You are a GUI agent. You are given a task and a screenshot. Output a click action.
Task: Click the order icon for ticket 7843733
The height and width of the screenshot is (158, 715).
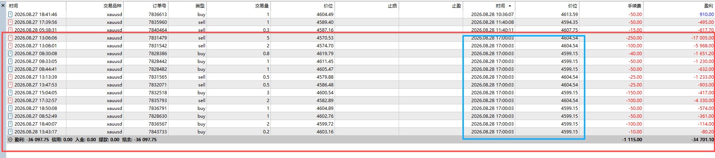10,132
